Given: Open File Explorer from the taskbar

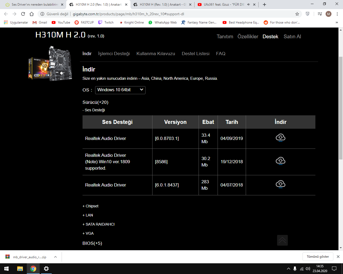Looking at the screenshot, I should click(x=20, y=269).
